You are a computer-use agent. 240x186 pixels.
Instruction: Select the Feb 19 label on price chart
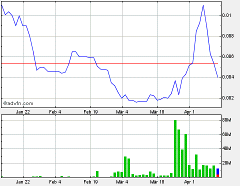click(x=90, y=112)
